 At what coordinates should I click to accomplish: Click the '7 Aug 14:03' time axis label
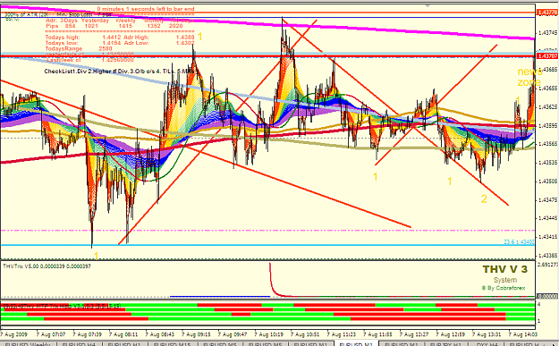tap(523, 334)
